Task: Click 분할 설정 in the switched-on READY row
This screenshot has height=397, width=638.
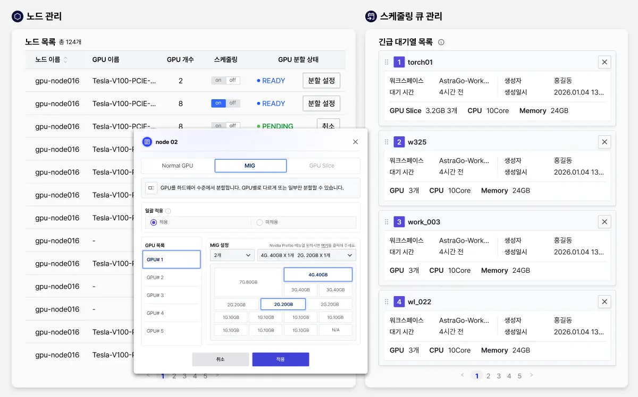Action: 322,103
